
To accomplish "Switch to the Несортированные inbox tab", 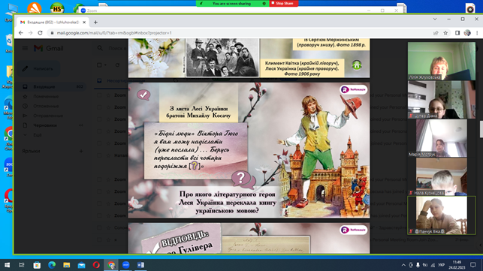I will 122,80.
